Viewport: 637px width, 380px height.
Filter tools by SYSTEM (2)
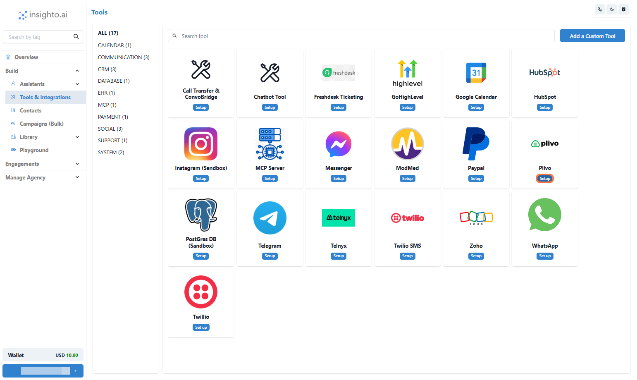click(111, 152)
